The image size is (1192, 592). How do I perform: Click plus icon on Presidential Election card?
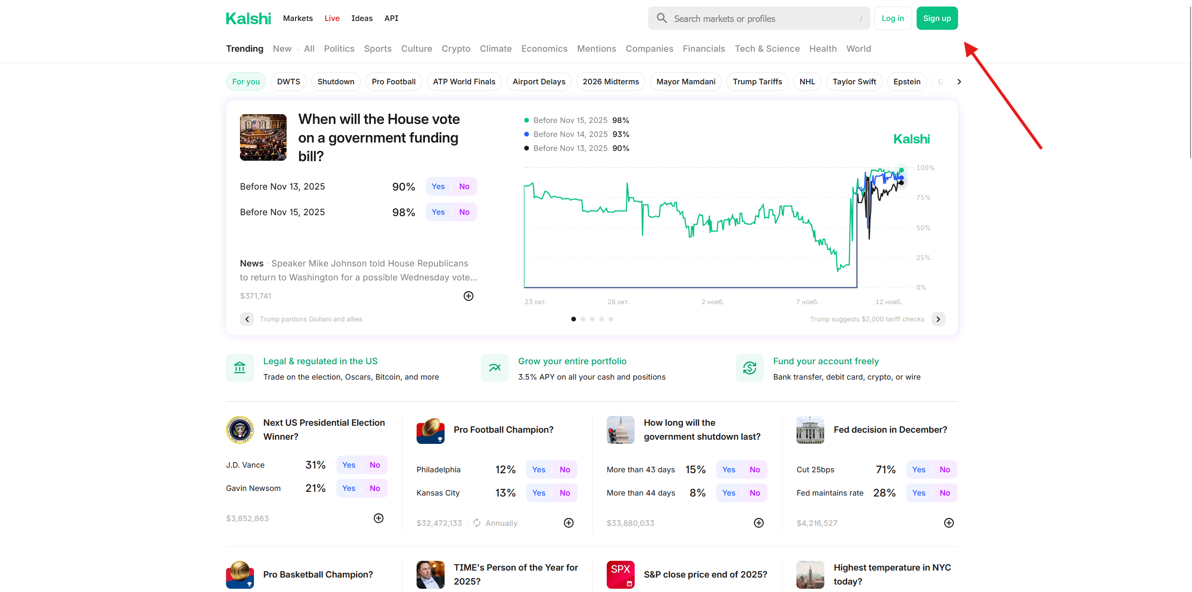[378, 518]
